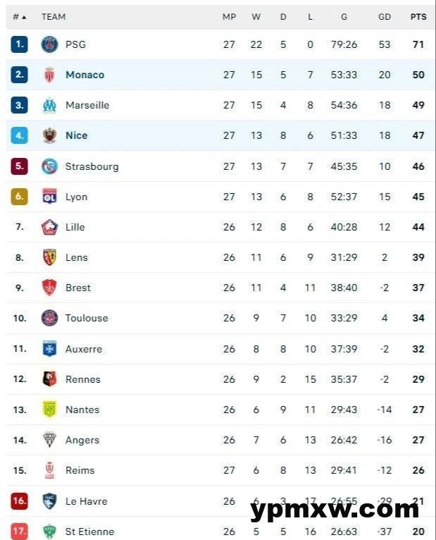Viewport: 436px width, 540px height.
Task: Click the PSG club crest icon
Action: click(49, 44)
